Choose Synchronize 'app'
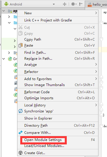The image size is (107, 157). [x=58, y=111]
